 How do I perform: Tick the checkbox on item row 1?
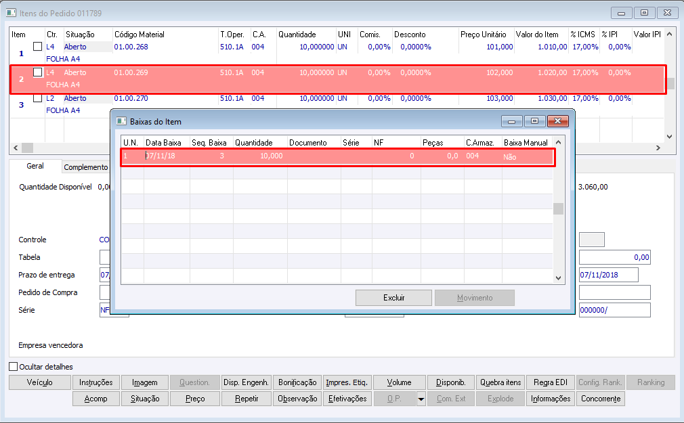tap(37, 46)
